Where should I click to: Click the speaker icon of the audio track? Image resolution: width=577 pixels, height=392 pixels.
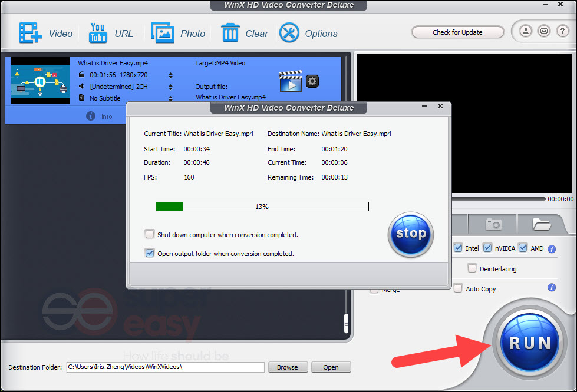click(x=82, y=86)
